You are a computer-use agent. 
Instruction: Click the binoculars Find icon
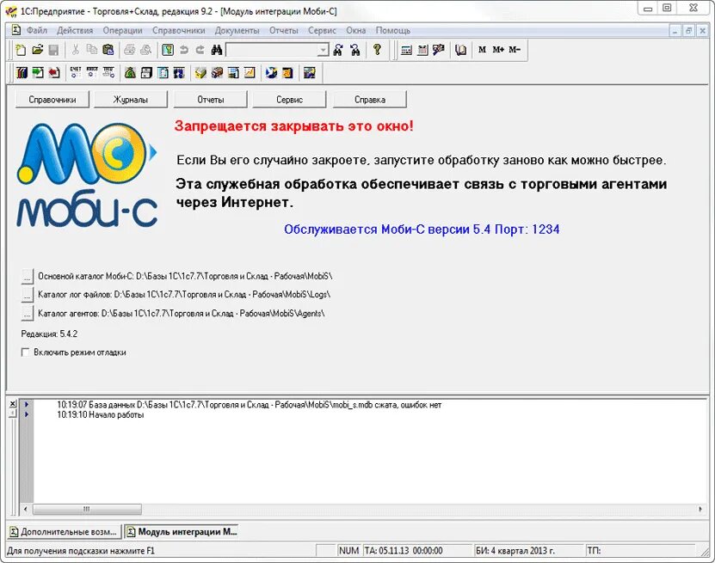tap(217, 50)
